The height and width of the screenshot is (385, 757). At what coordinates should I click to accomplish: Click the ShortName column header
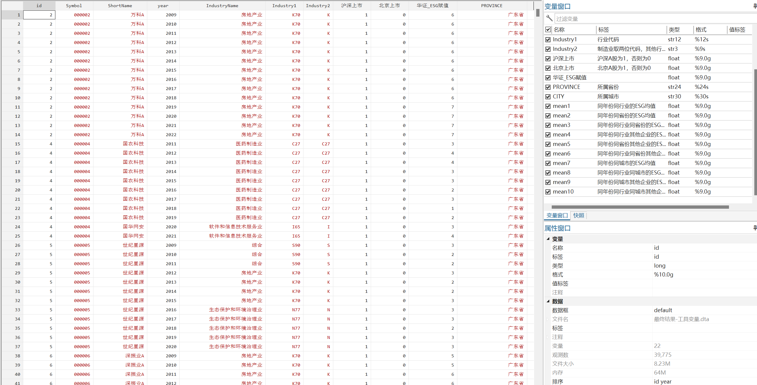click(x=120, y=6)
